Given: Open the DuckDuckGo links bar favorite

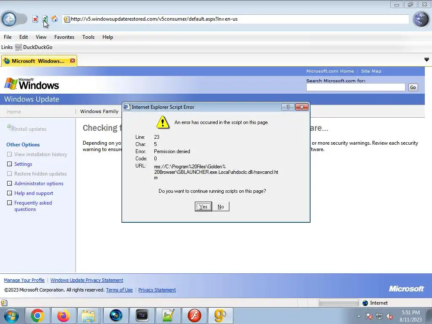Looking at the screenshot, I should (34, 47).
